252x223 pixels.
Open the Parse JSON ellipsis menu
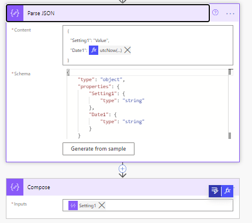(x=230, y=13)
